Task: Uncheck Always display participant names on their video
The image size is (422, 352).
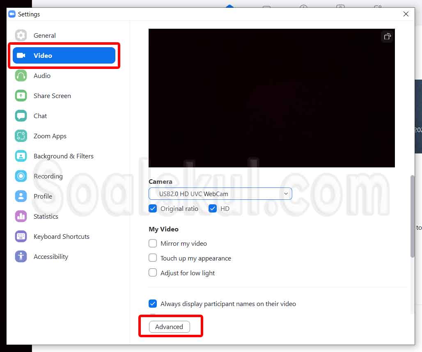Action: tap(153, 304)
